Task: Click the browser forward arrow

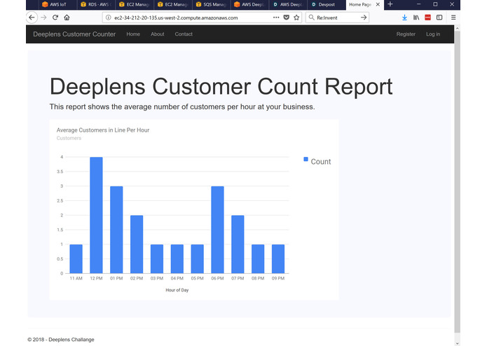Action: coord(43,18)
